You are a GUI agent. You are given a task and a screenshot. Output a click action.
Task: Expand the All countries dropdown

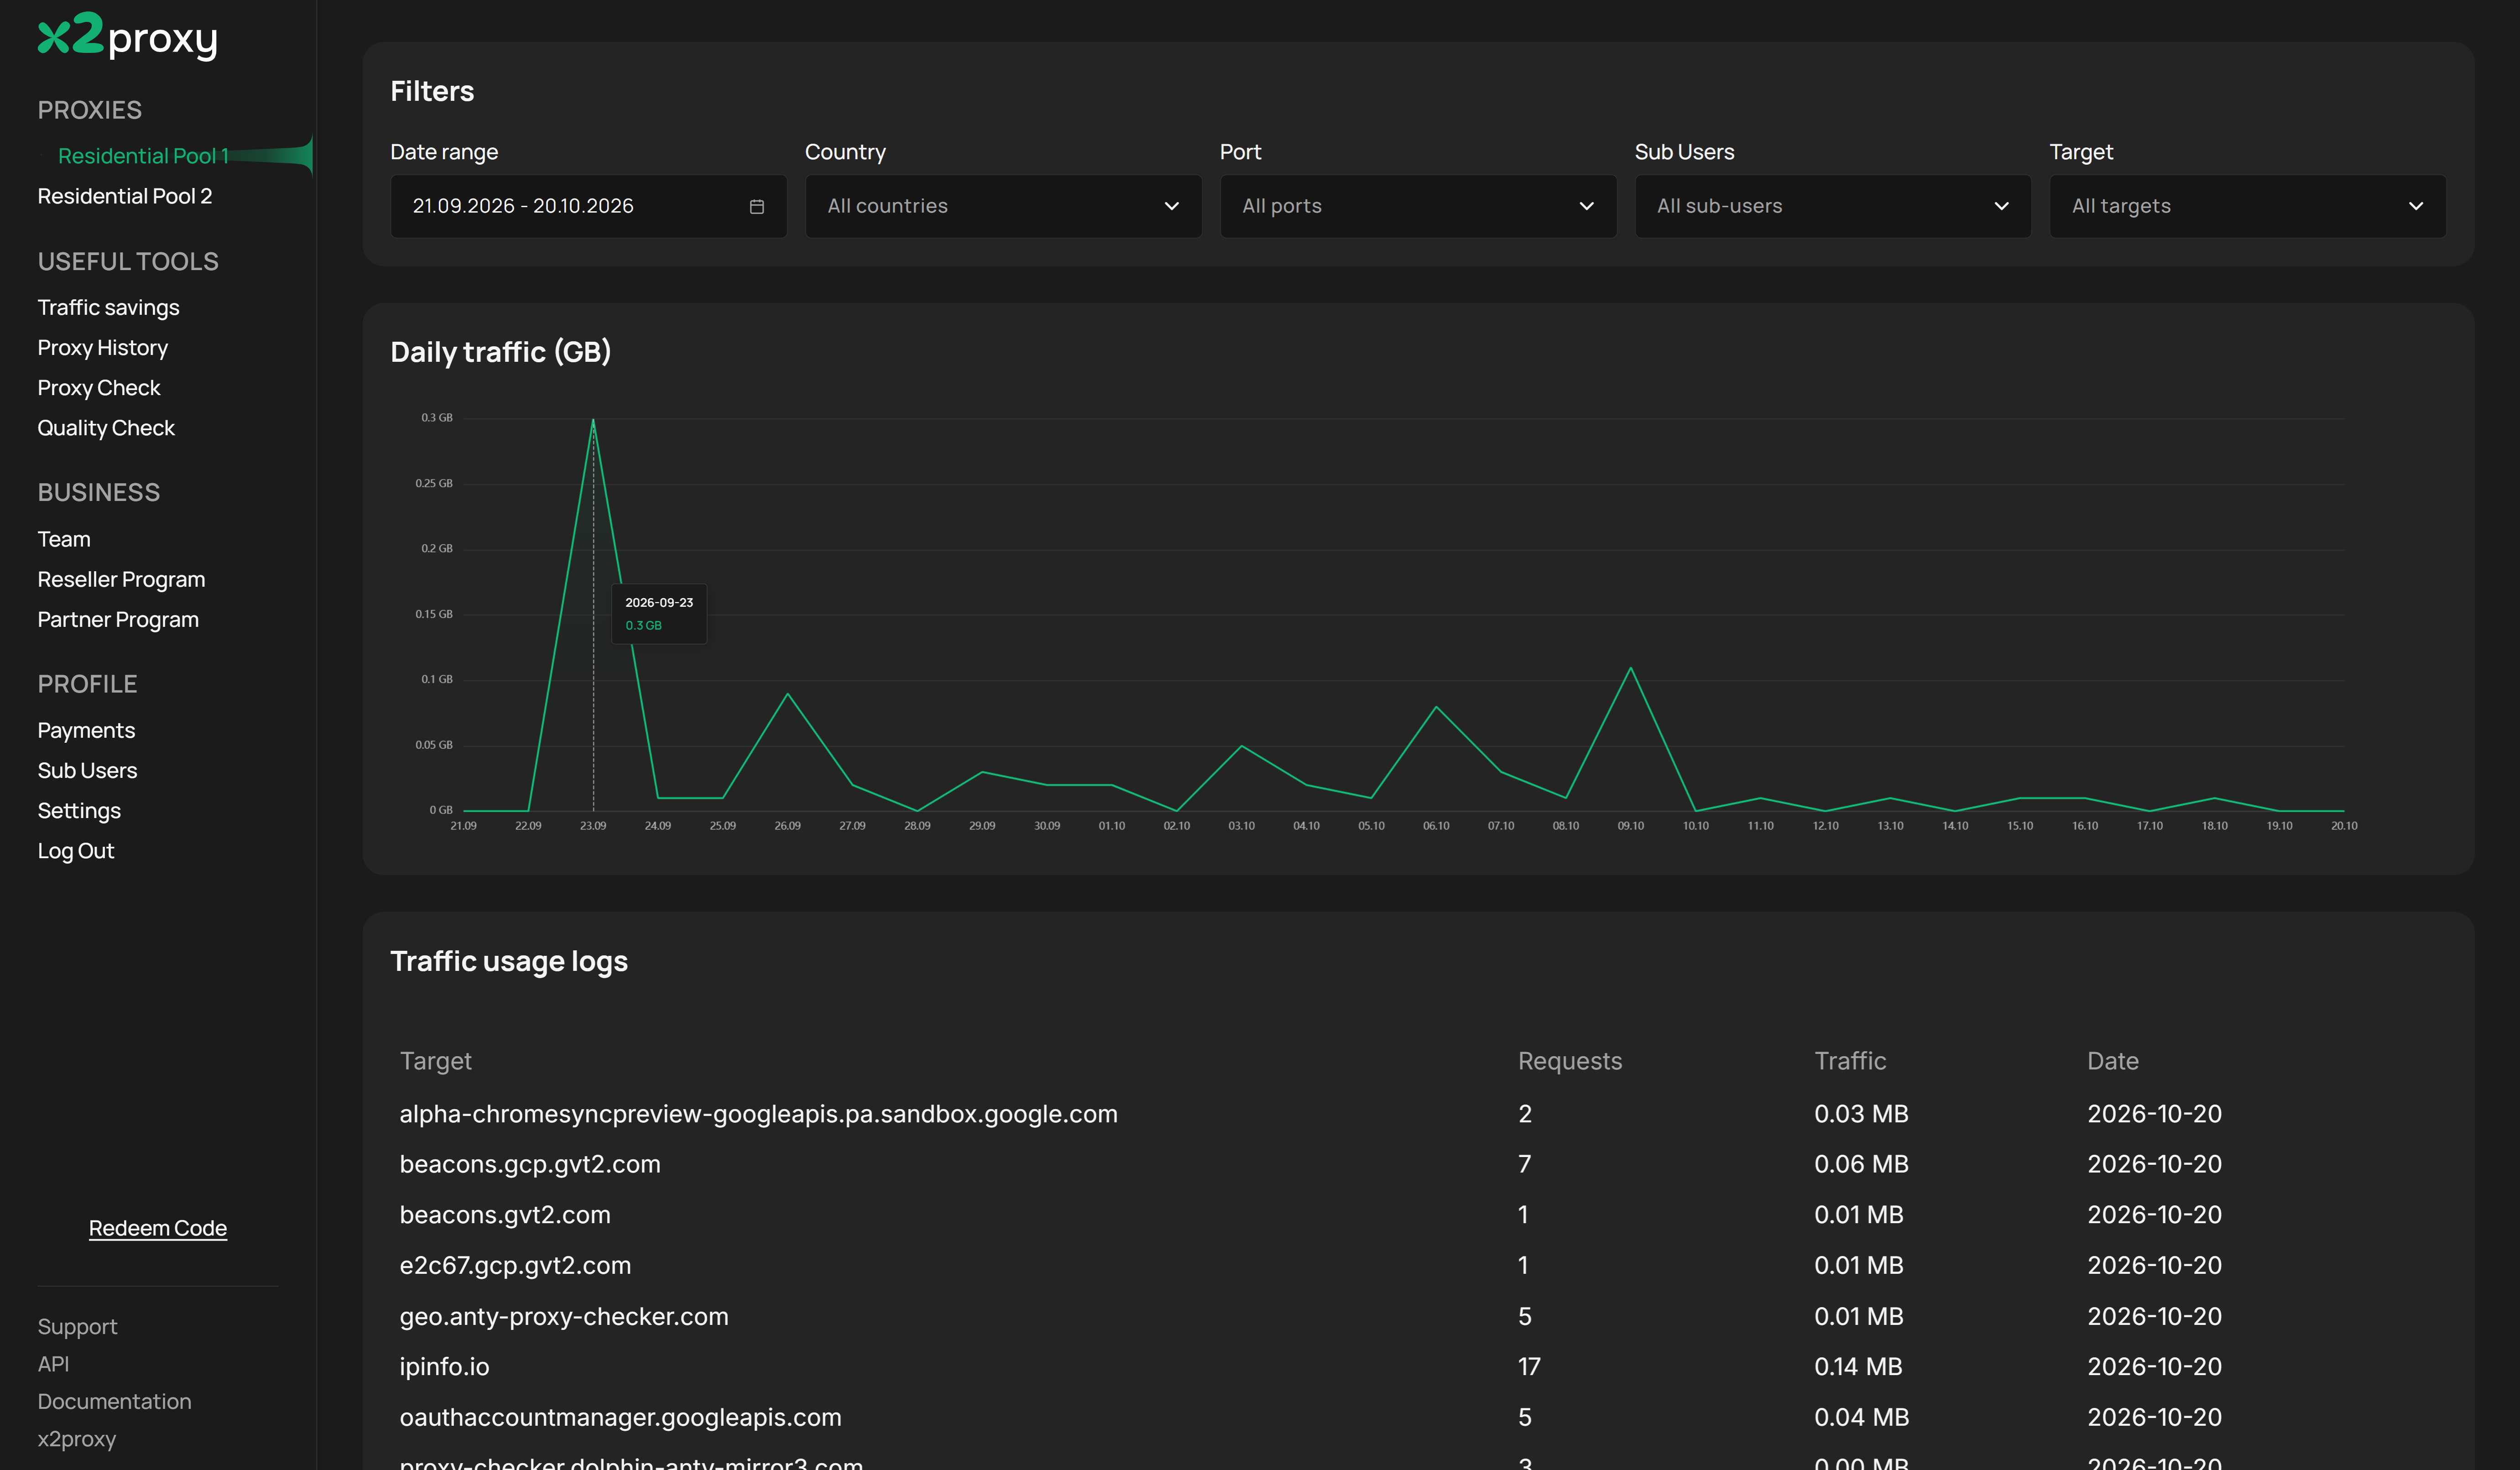pyautogui.click(x=1003, y=206)
